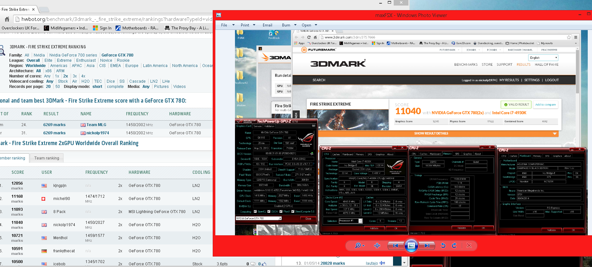Screen dimensions: 592x267
Task: Click the actual size / fit to window icon
Action: click(x=377, y=245)
